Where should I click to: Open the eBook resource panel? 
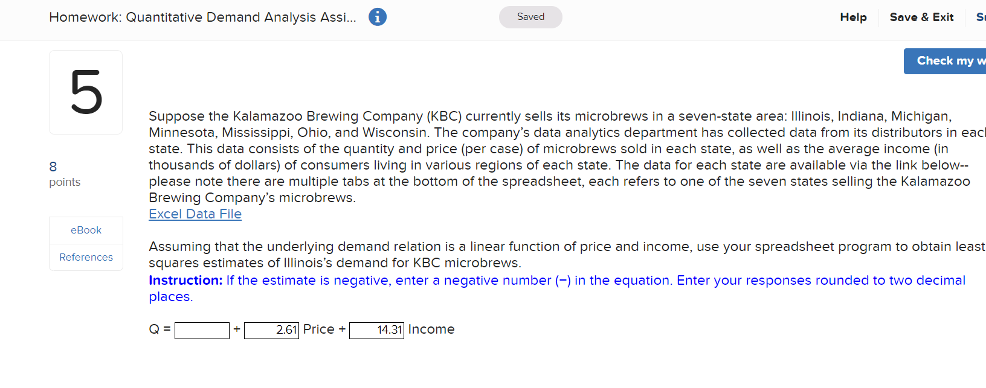click(86, 230)
